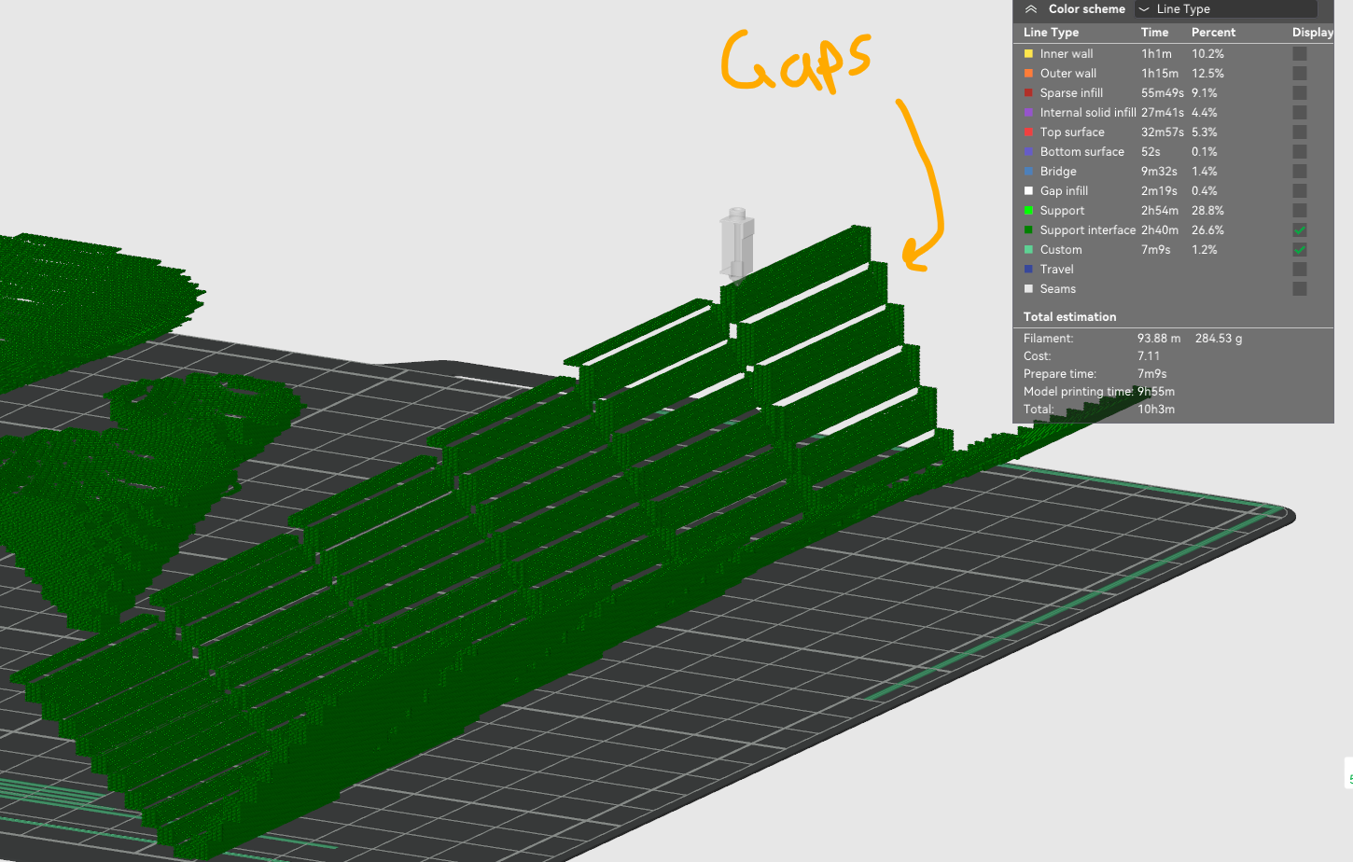
Task: Click the Display column header
Action: (x=1313, y=33)
